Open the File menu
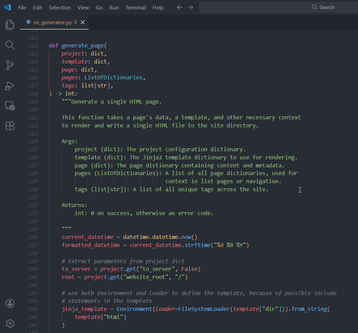 (x=22, y=7)
